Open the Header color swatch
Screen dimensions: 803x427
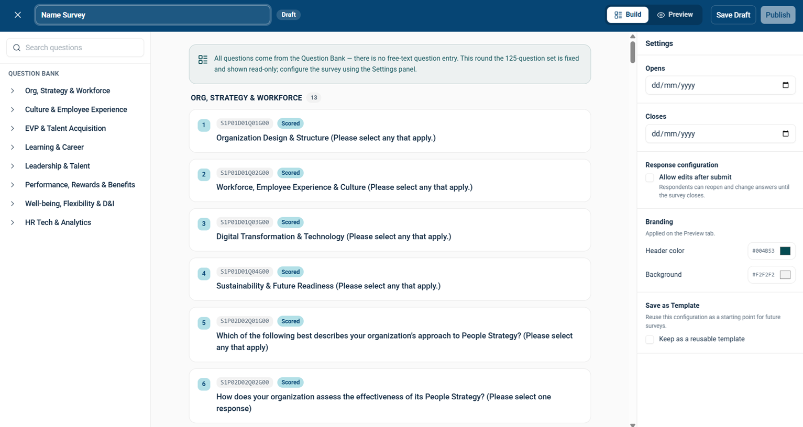(x=785, y=251)
